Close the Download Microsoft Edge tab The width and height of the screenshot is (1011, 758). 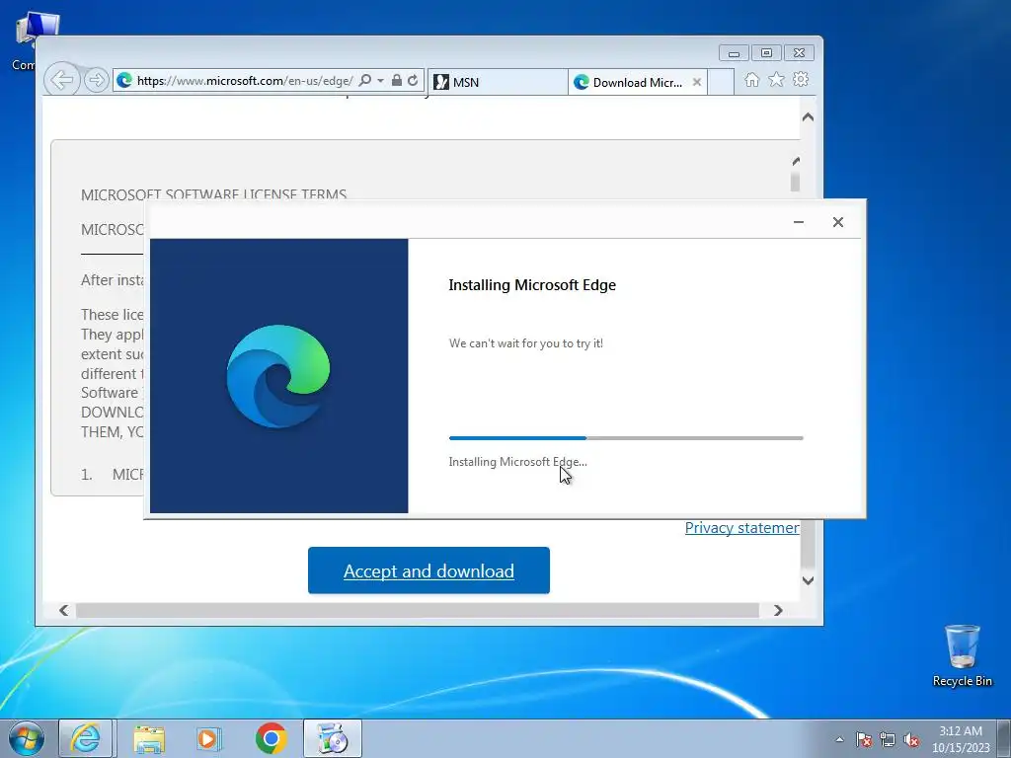(x=696, y=82)
